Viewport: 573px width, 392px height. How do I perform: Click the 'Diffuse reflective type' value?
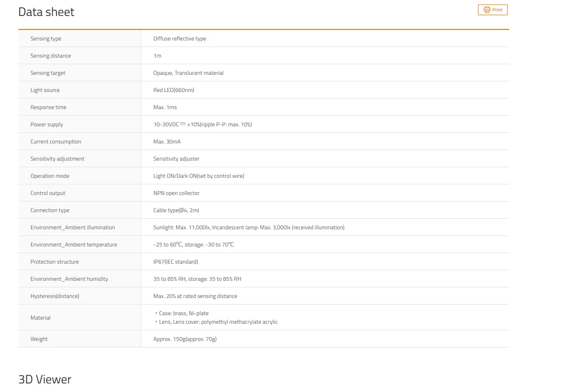pyautogui.click(x=180, y=39)
